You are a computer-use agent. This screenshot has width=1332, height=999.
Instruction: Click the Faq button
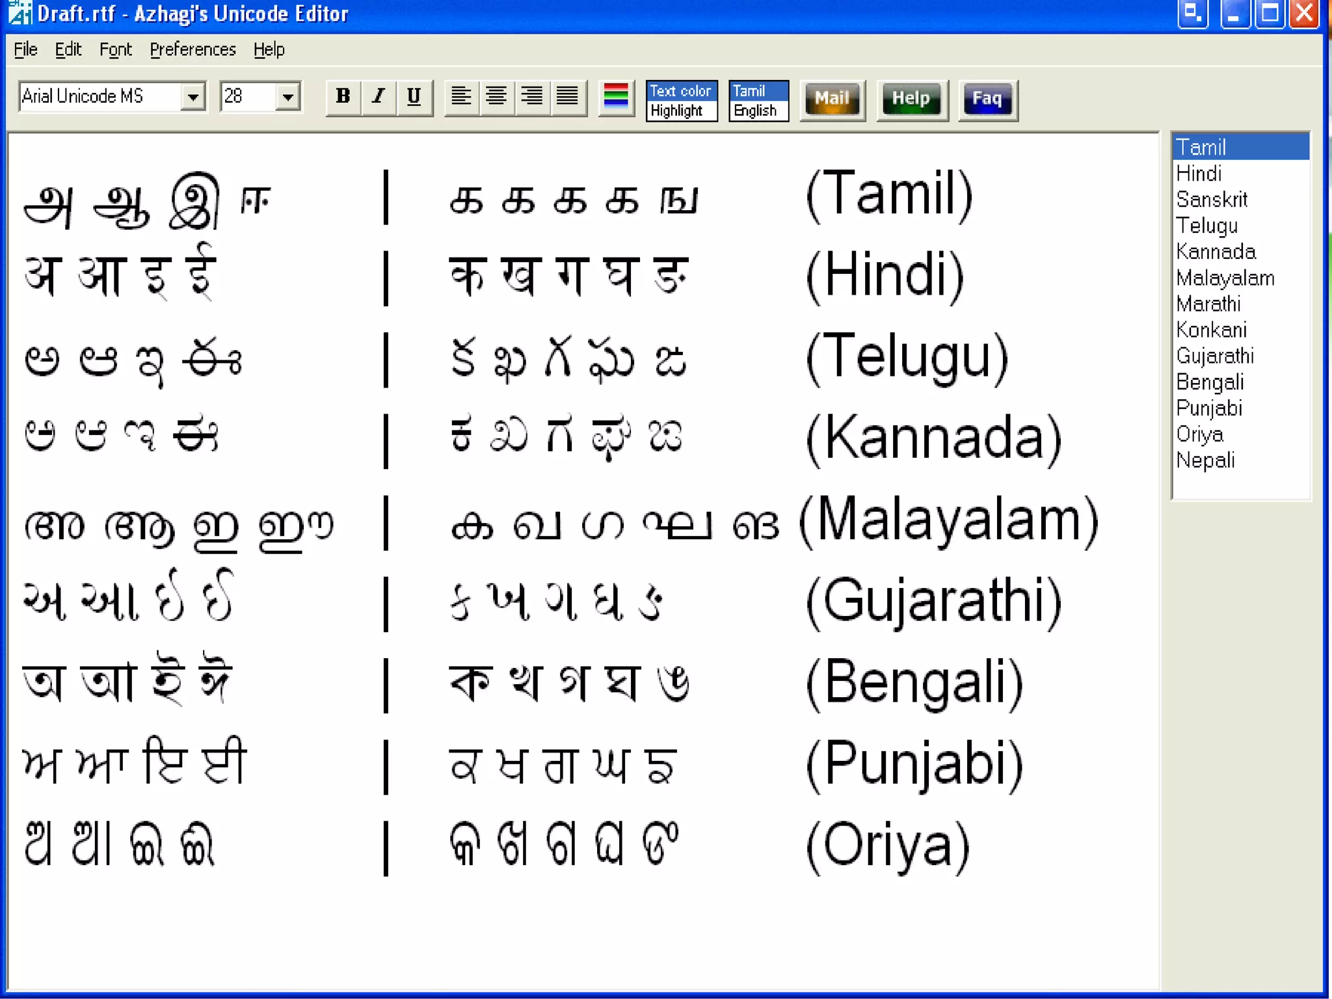pyautogui.click(x=987, y=99)
